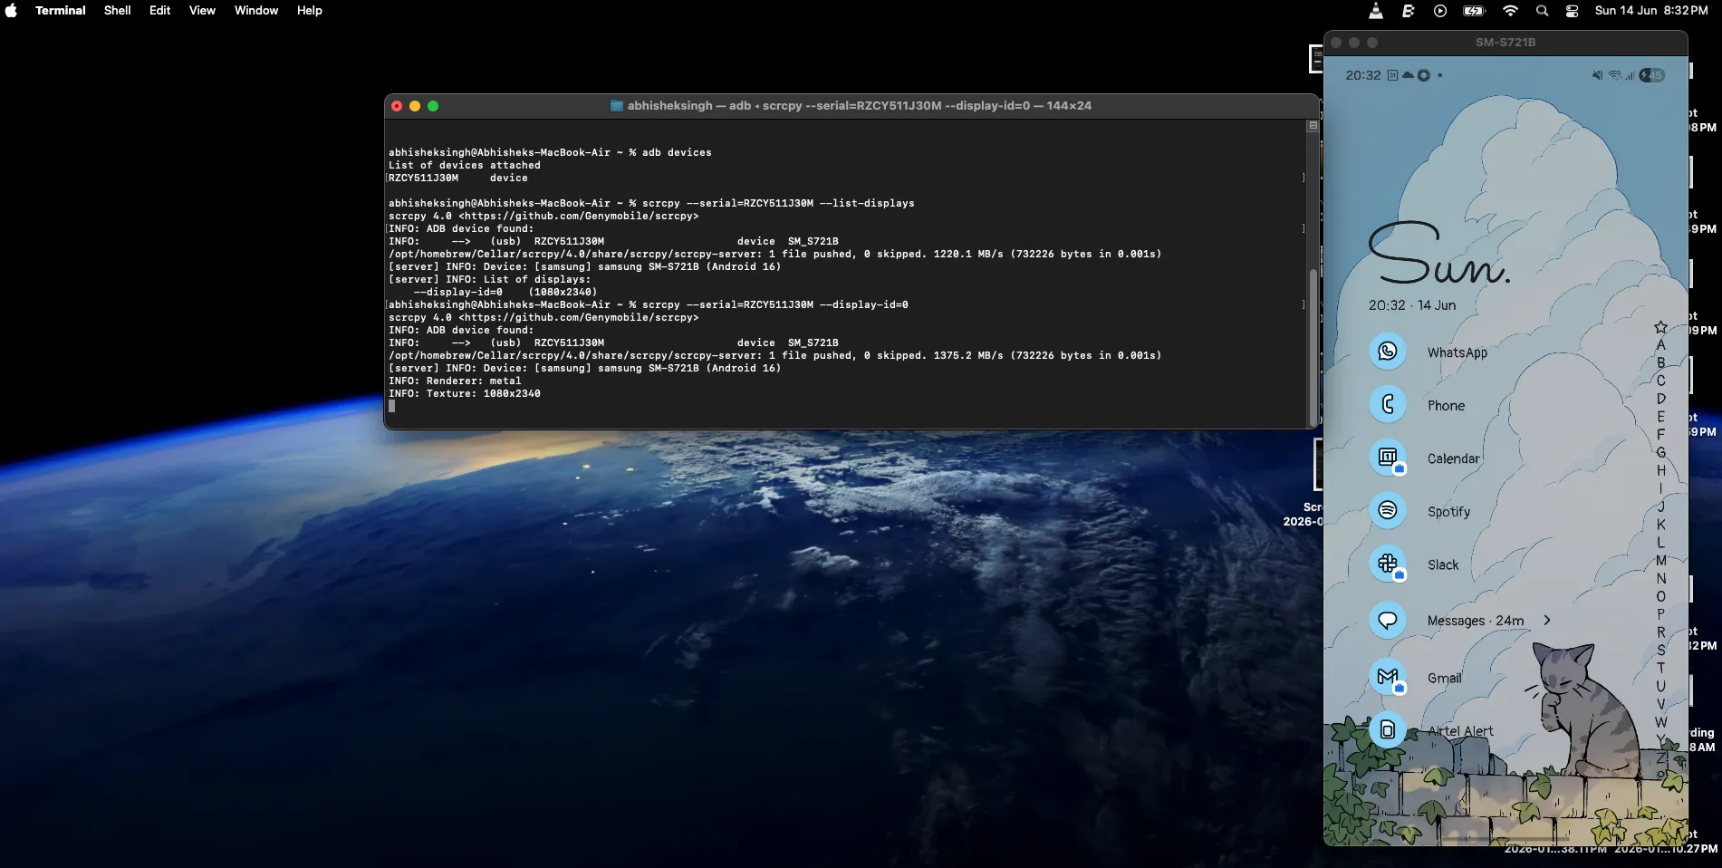Open the Shell menu

(x=118, y=11)
